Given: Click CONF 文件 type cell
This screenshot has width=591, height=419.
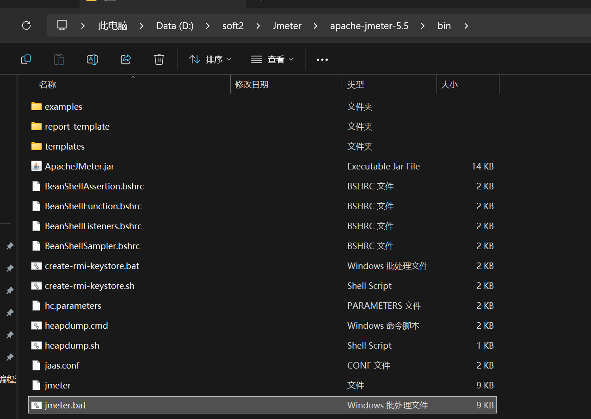Looking at the screenshot, I should [369, 365].
